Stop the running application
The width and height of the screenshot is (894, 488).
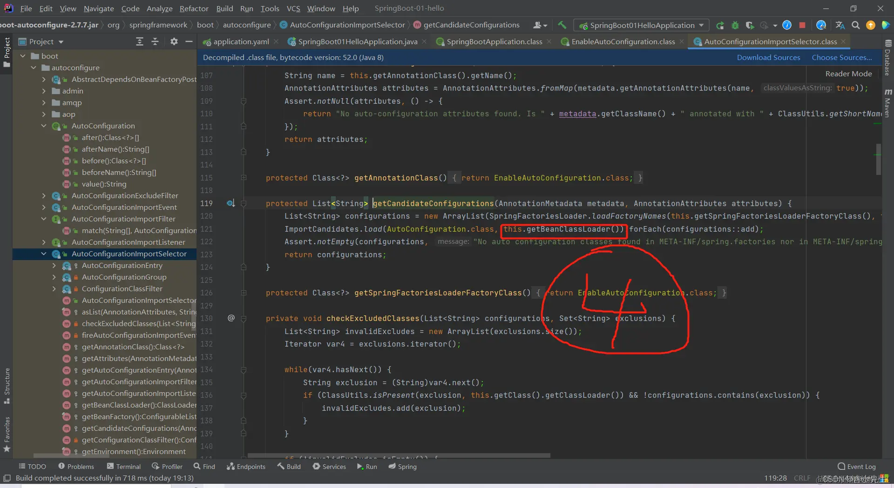[802, 25]
